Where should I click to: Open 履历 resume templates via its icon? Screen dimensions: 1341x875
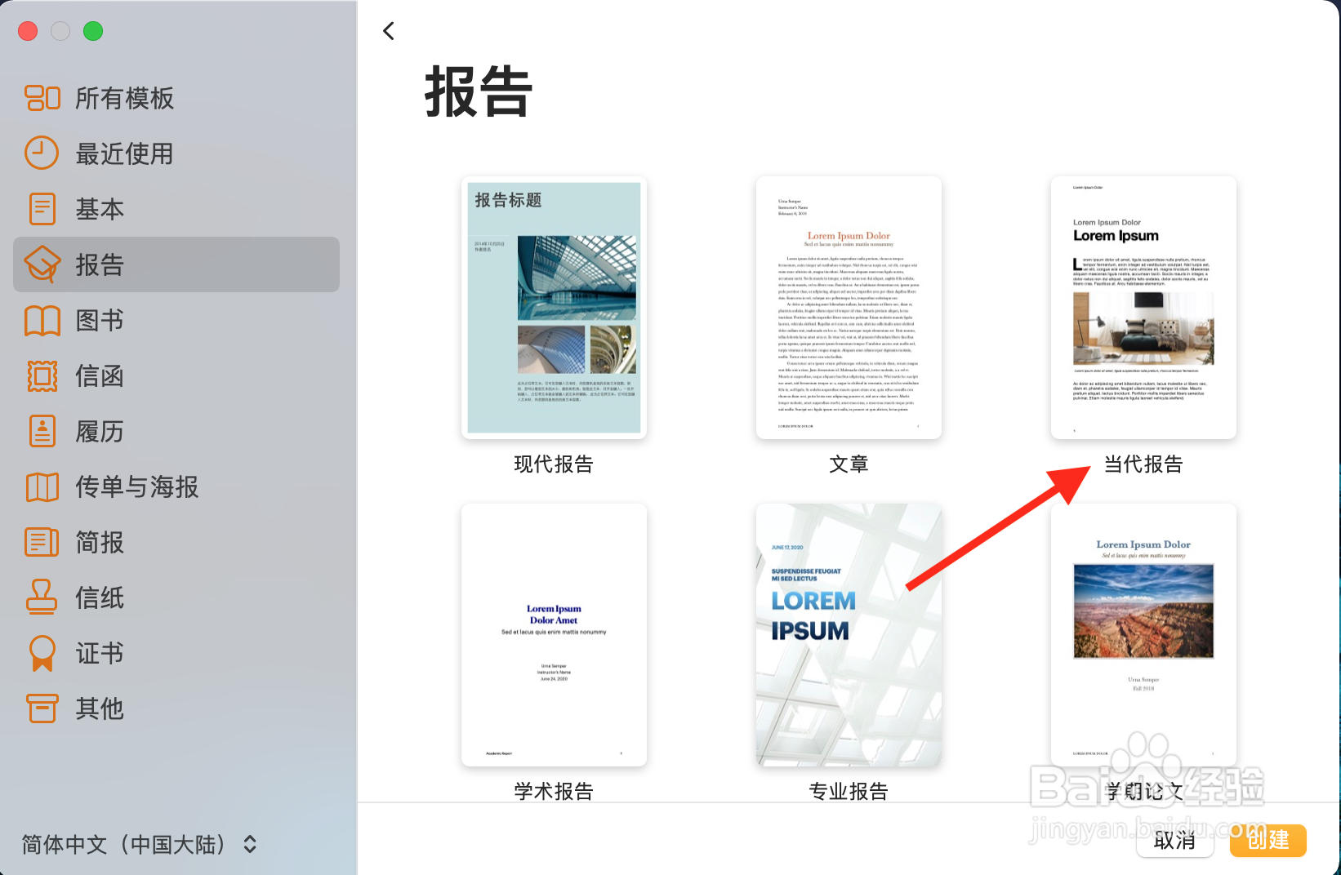click(42, 431)
